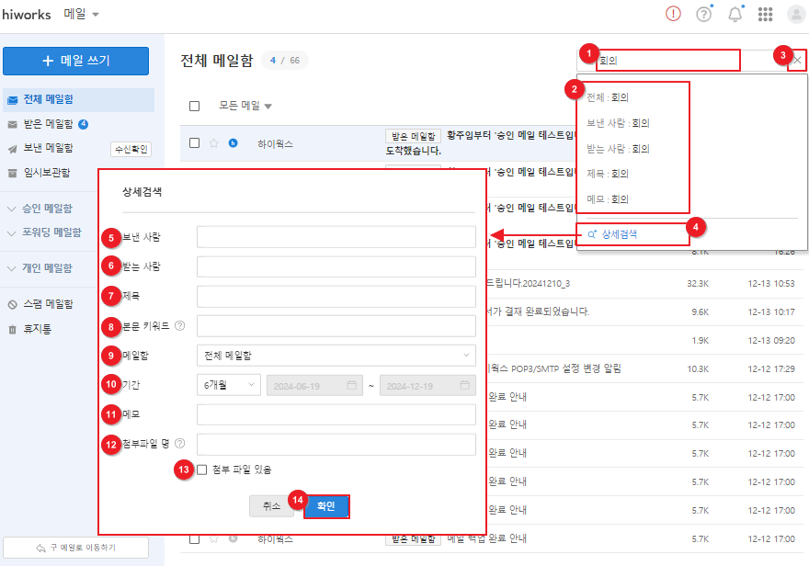This screenshot has height=566, width=809.
Task: Click help icon beside 첨부파일 명
Action: click(179, 444)
